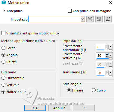Click the Scostamento verticale value field
114x112 pixels.
pyautogui.click(x=101, y=56)
